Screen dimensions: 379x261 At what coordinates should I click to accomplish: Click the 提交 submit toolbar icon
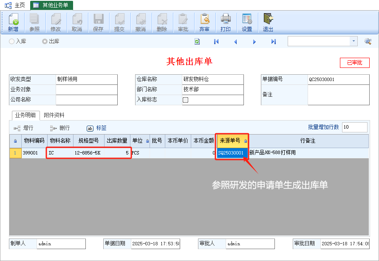point(119,22)
